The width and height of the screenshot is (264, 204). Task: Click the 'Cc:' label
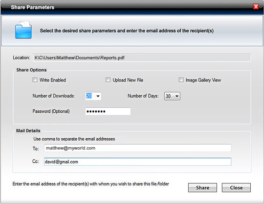(x=36, y=161)
